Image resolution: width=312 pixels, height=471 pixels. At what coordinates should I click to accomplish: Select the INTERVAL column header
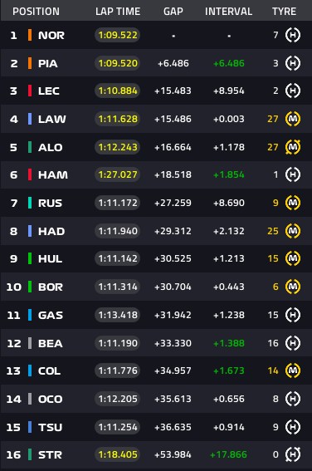tap(228, 12)
